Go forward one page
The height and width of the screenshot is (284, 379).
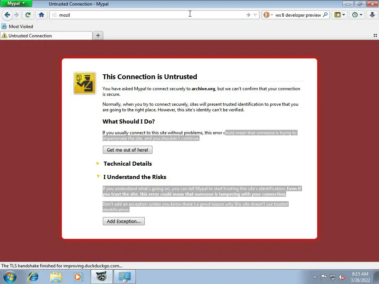[x=17, y=15]
